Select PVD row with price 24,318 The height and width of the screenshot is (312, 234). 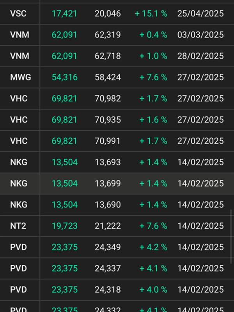(x=117, y=289)
